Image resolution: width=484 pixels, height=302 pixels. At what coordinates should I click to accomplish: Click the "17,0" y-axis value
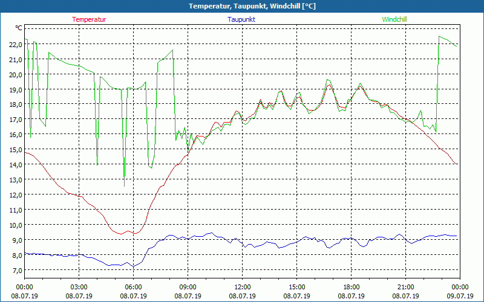[16, 120]
